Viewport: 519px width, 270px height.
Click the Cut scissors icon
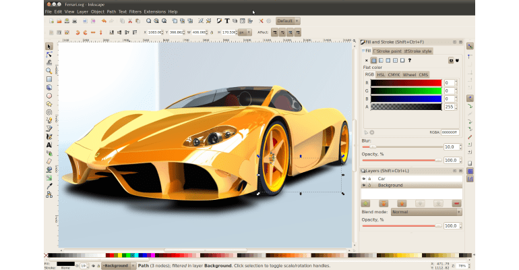(x=131, y=21)
